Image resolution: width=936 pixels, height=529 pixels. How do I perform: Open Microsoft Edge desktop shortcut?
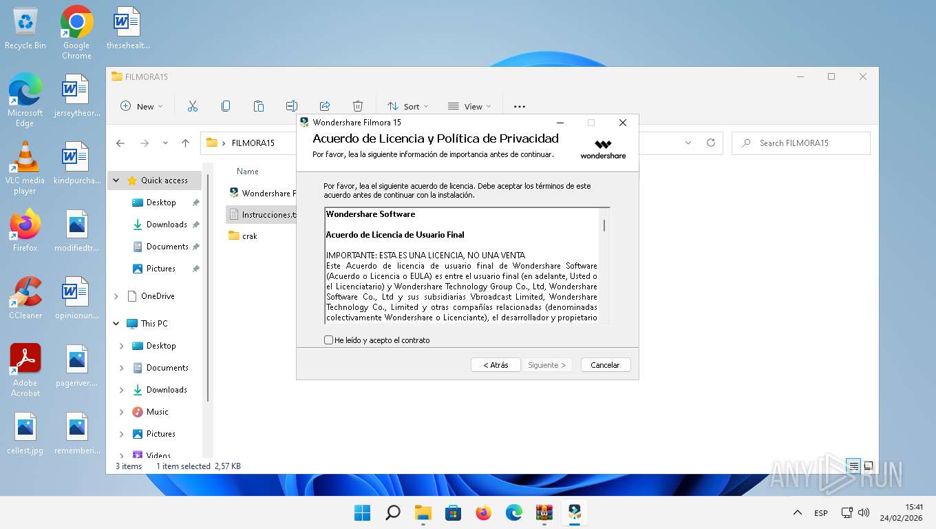click(x=25, y=100)
